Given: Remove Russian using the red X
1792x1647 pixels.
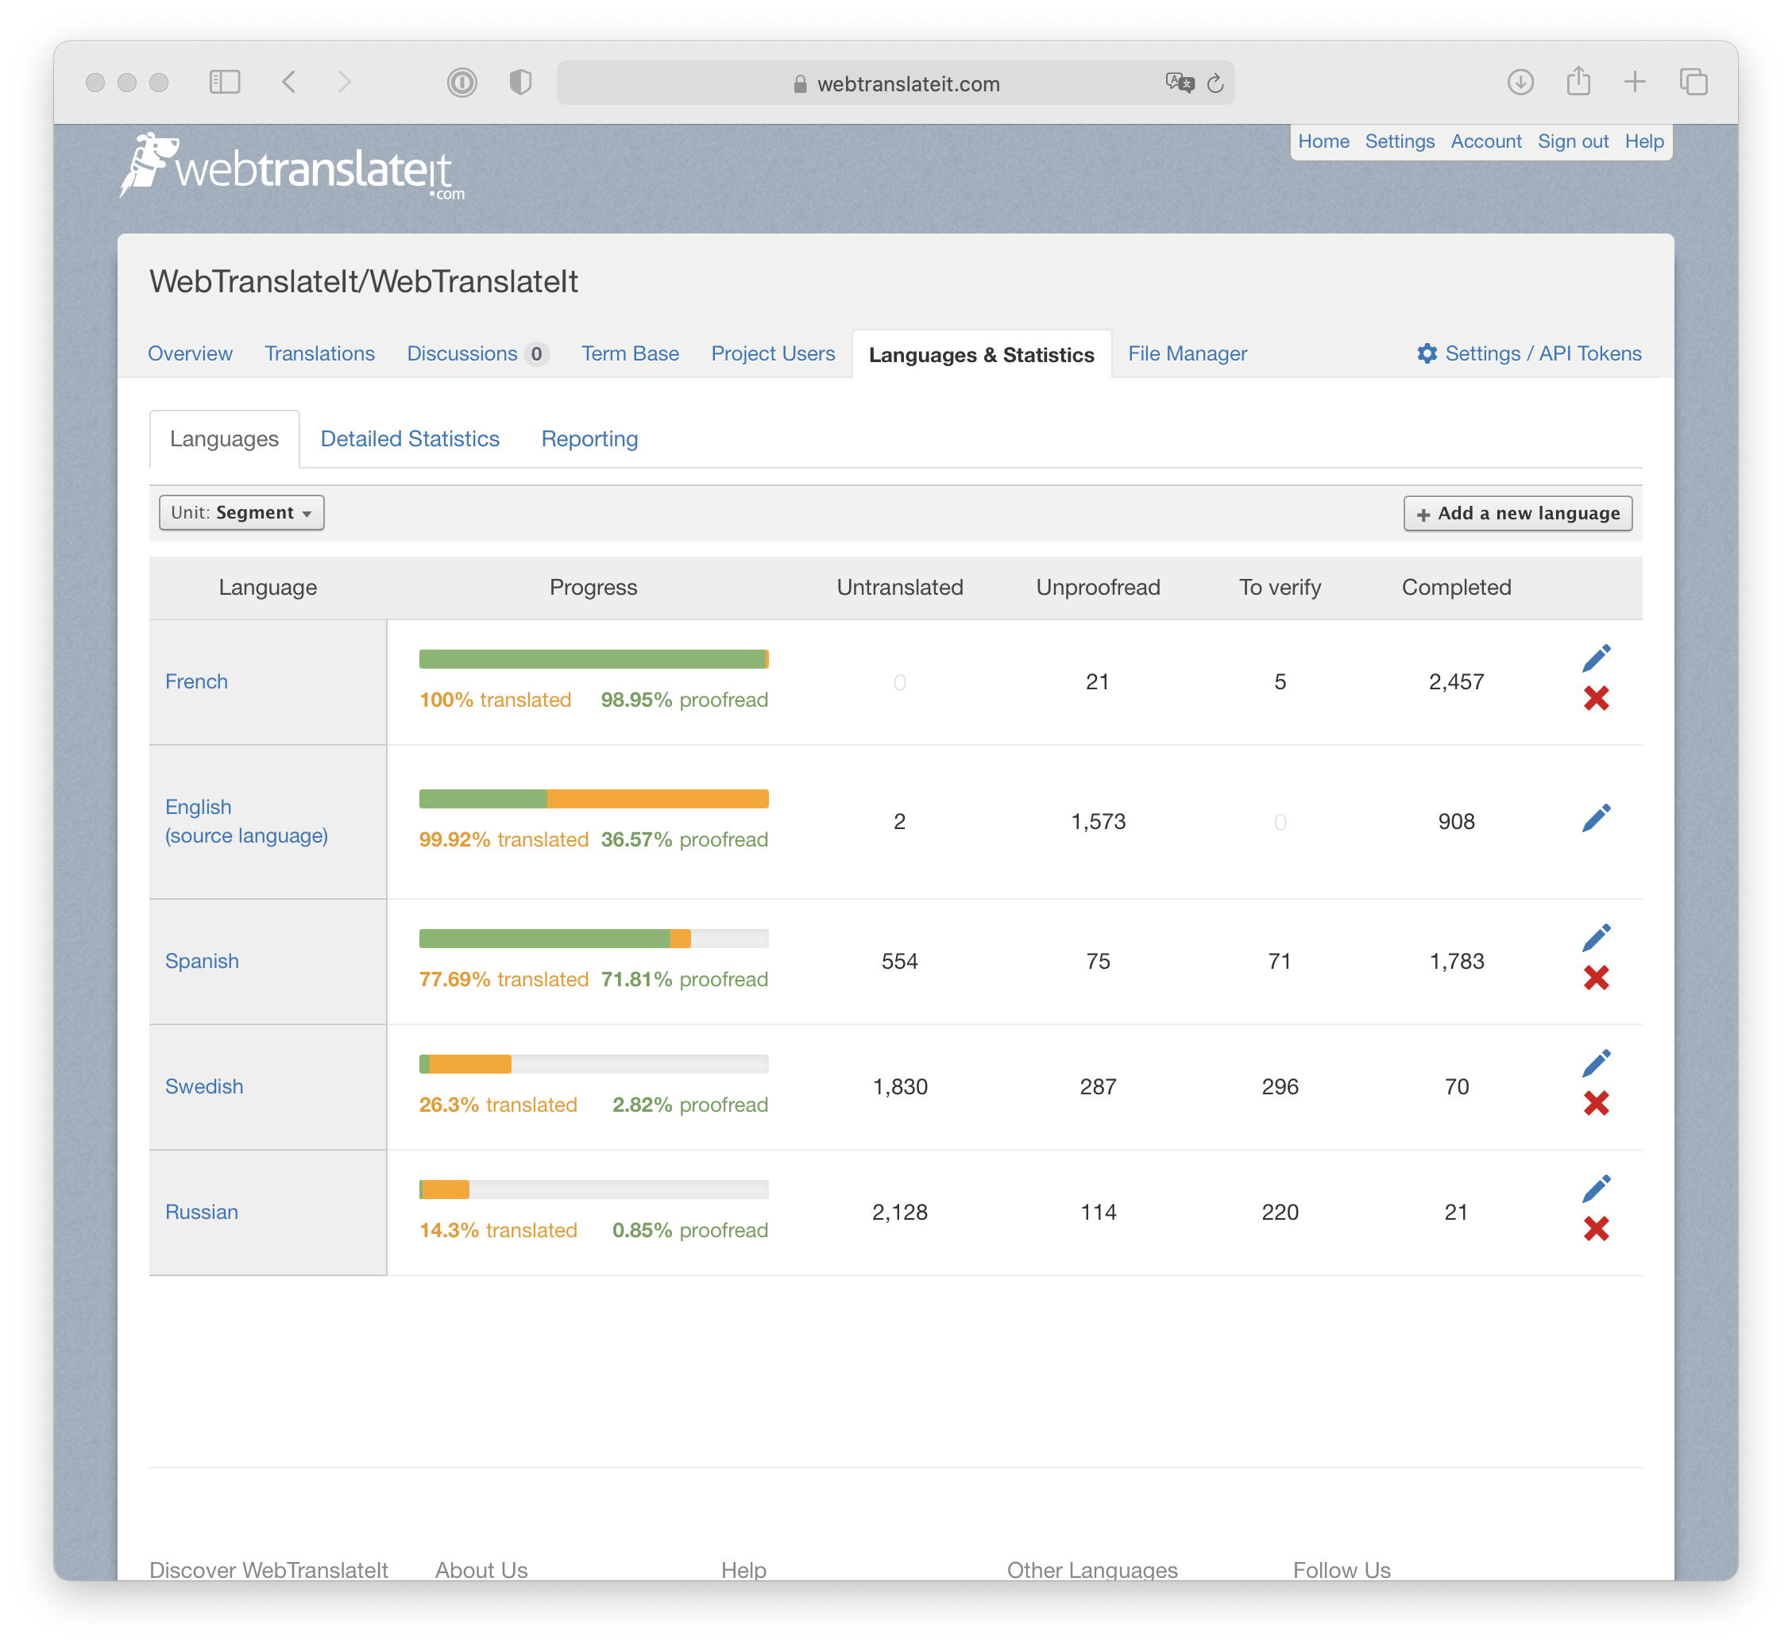Looking at the screenshot, I should coord(1596,1229).
